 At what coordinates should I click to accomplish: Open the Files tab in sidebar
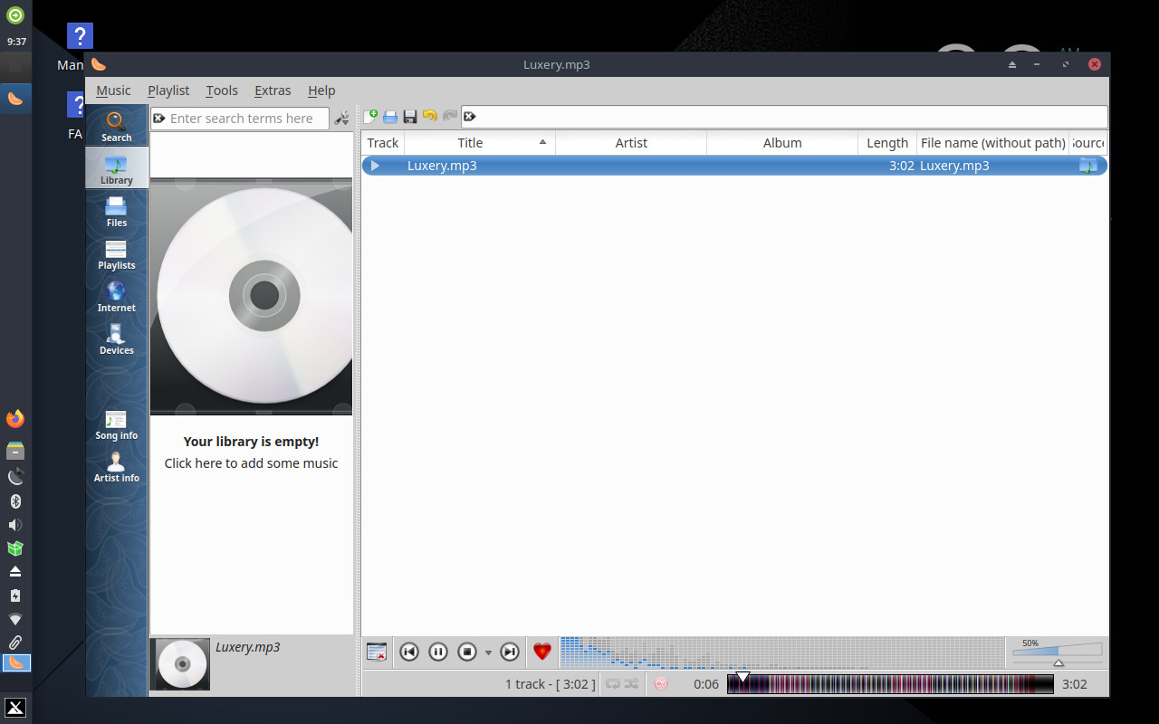pos(116,212)
